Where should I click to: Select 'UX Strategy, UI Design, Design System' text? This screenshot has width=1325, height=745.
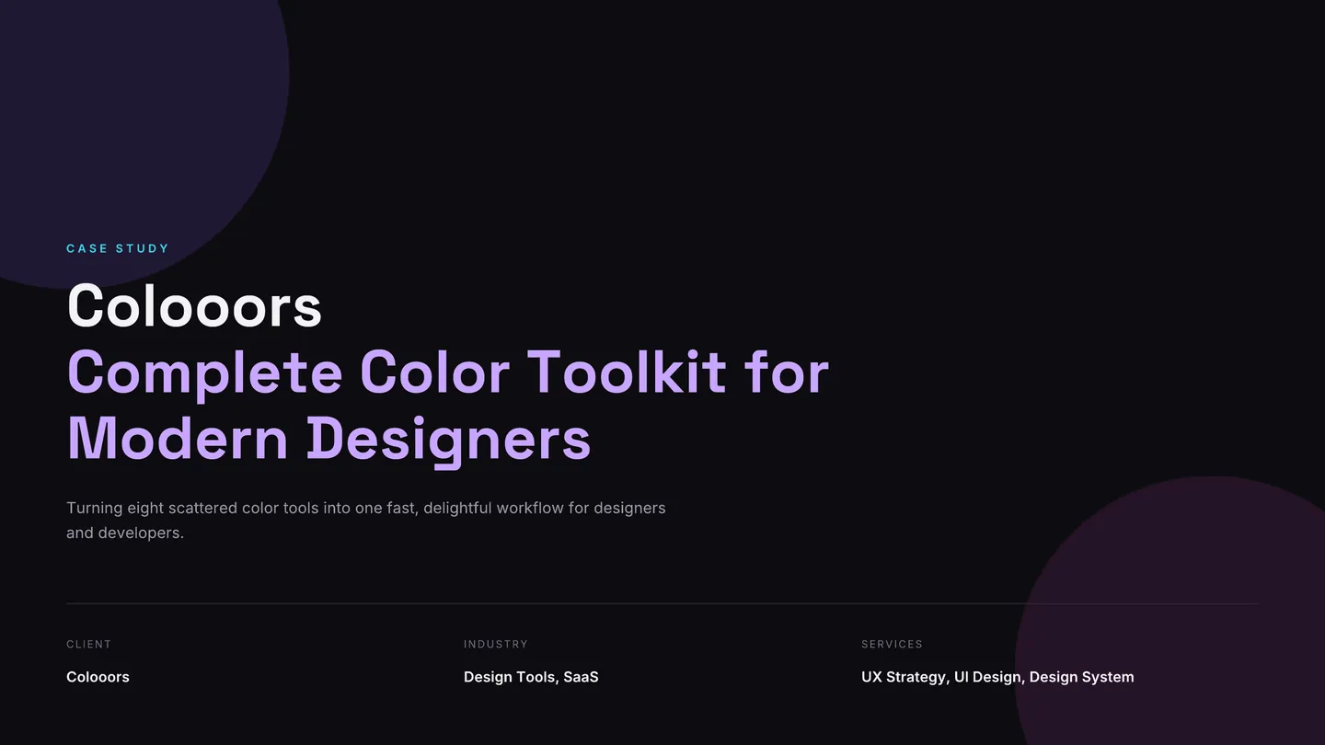pos(997,677)
